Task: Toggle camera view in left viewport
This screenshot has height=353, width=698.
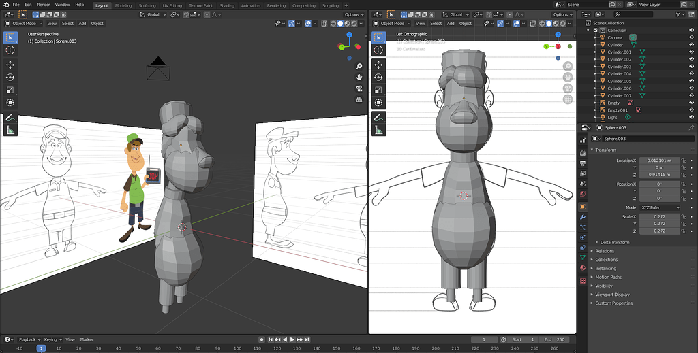Action: (359, 88)
